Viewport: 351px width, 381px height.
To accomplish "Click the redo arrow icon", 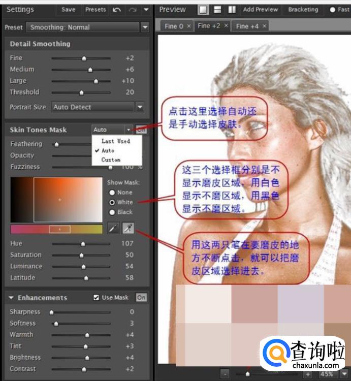I will click(x=133, y=10).
